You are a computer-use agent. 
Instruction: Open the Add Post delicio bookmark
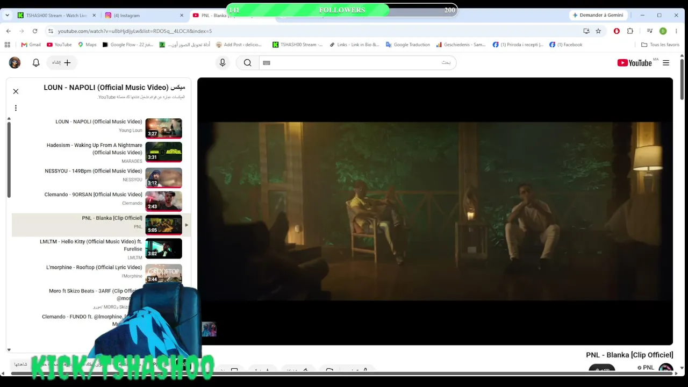[239, 45]
